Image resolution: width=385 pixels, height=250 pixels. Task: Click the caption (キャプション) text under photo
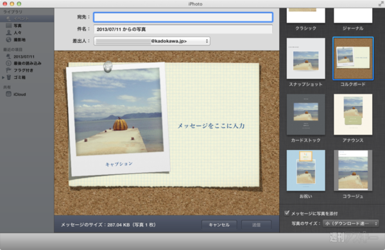coord(119,164)
